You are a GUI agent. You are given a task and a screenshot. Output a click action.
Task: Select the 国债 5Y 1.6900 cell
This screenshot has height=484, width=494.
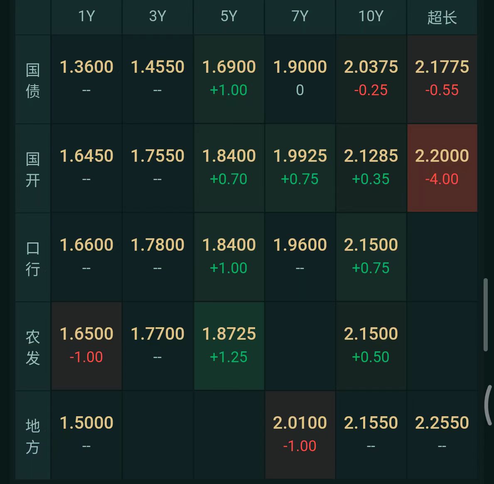pos(229,79)
